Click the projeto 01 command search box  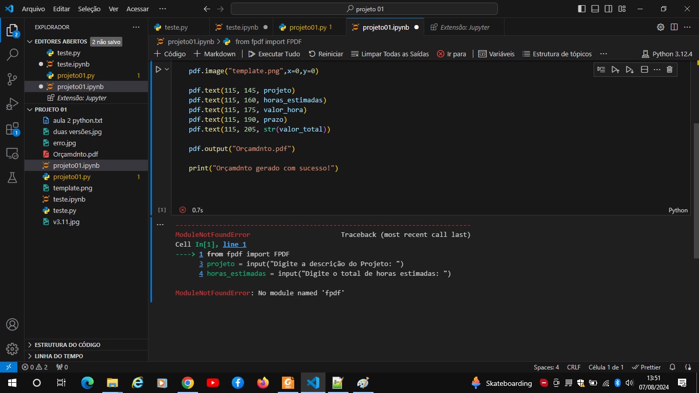tap(364, 9)
